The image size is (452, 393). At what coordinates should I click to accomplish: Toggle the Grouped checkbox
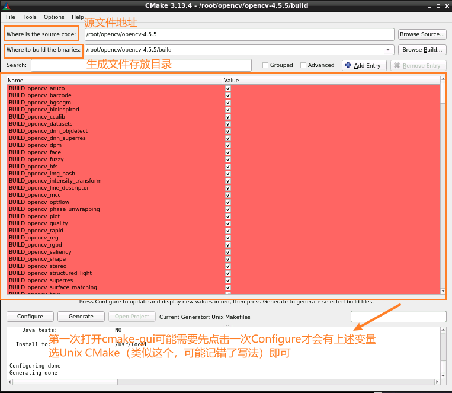[x=265, y=65]
